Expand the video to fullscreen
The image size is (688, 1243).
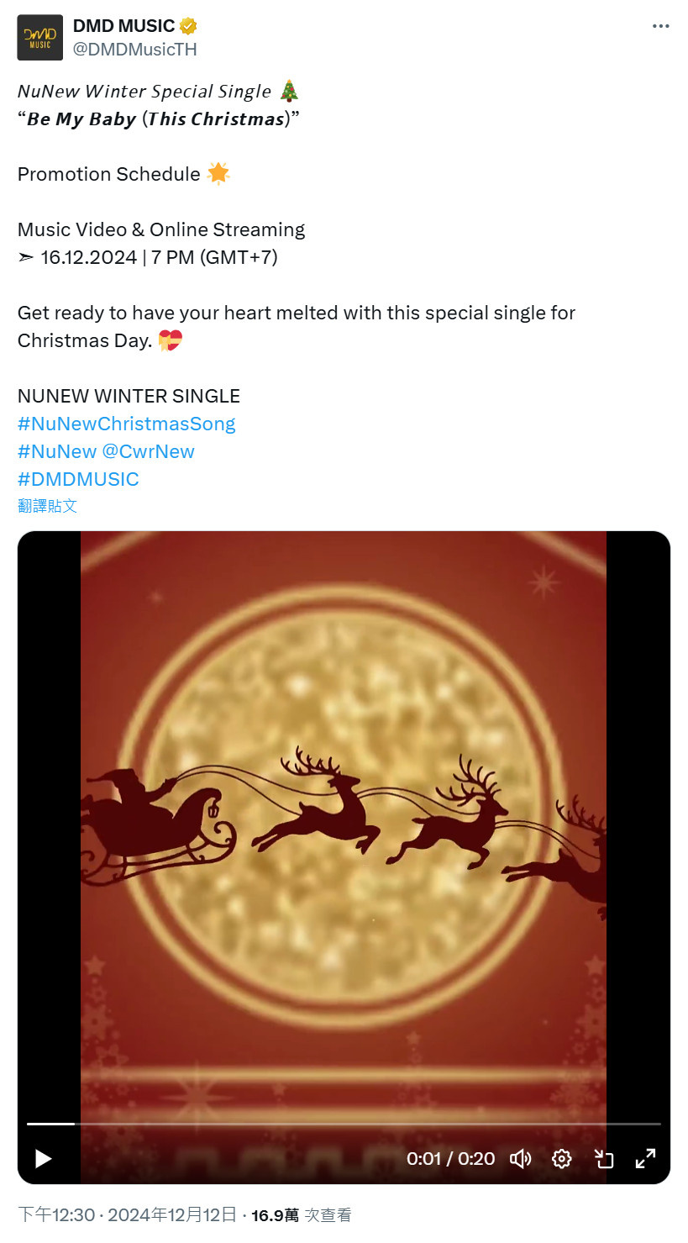click(x=645, y=1159)
